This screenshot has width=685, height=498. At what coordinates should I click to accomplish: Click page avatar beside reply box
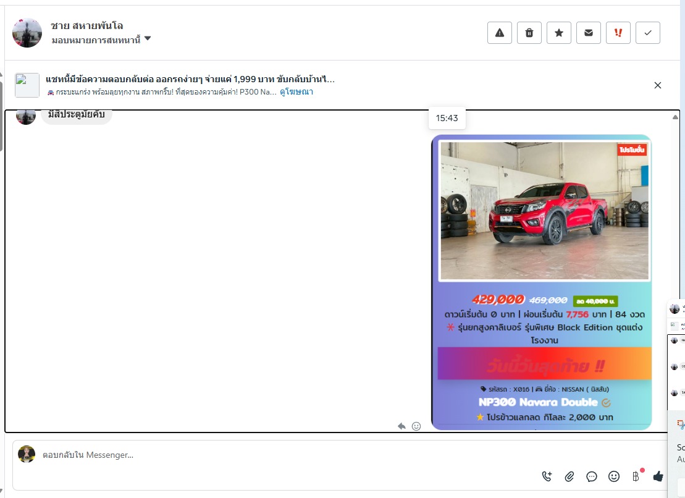tap(27, 454)
